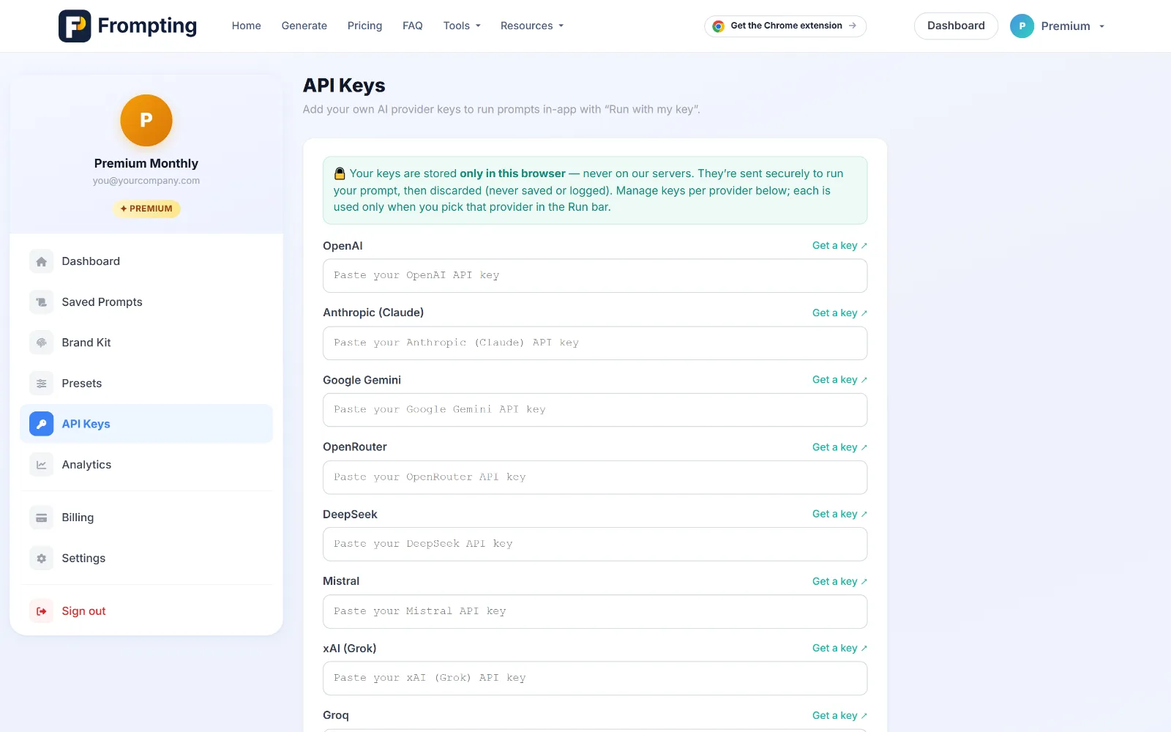
Task: Click Get a key link for DeepSeek
Action: pos(839,514)
